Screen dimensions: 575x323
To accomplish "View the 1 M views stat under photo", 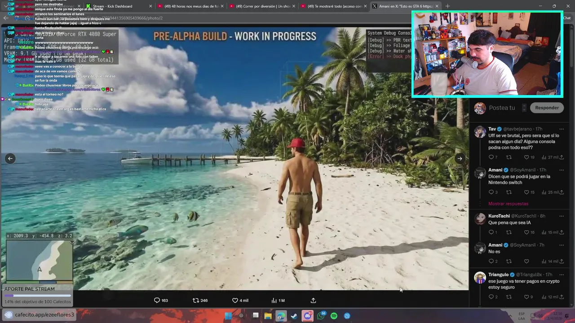I will (x=278, y=301).
